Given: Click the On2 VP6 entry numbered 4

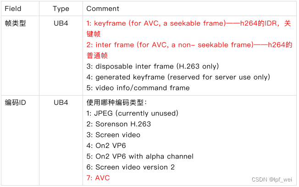Looking at the screenshot, I should coord(106,146).
